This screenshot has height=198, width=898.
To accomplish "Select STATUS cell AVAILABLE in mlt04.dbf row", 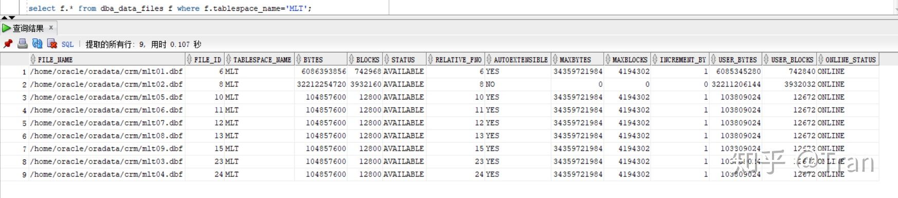I will (405, 174).
